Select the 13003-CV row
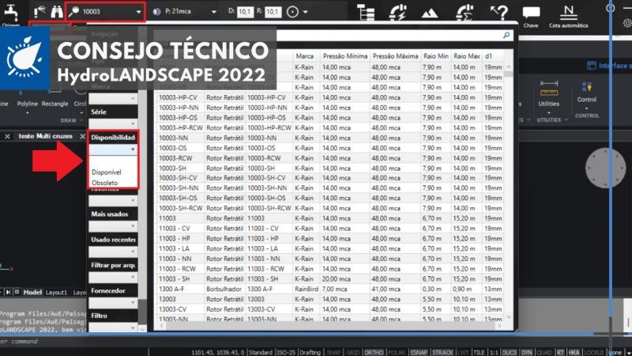632x356 pixels. click(329, 309)
